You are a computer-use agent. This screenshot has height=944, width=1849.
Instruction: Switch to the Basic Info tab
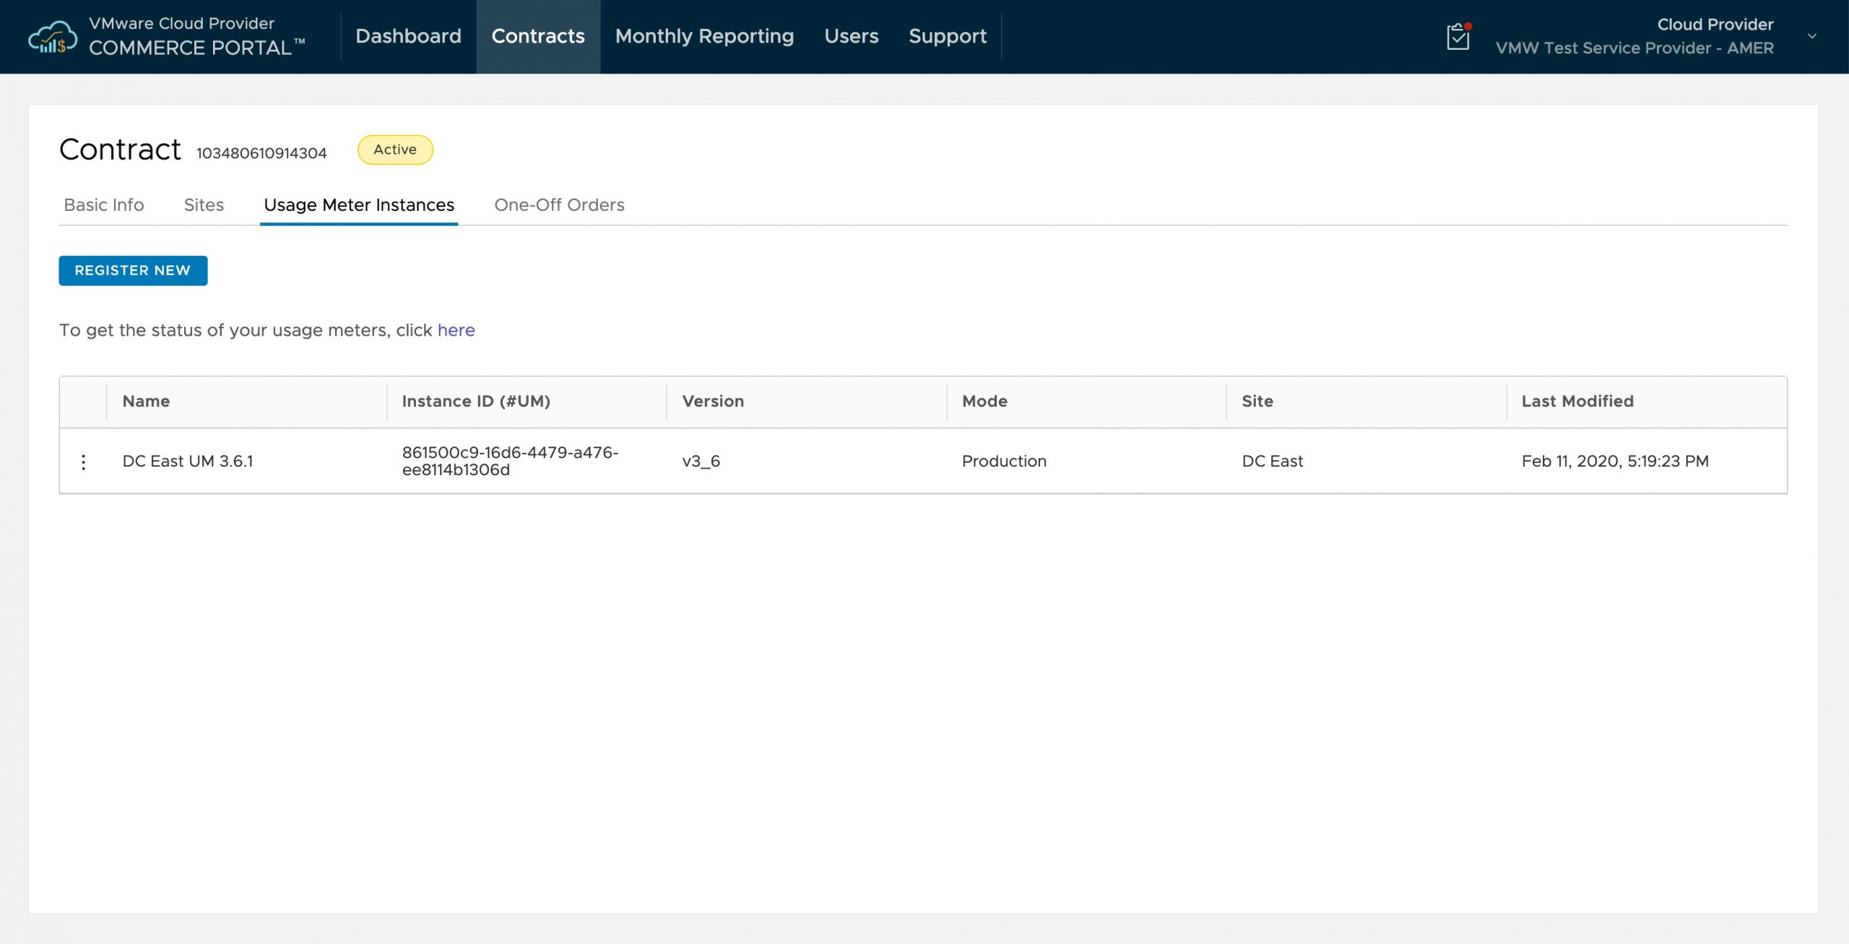pyautogui.click(x=104, y=205)
